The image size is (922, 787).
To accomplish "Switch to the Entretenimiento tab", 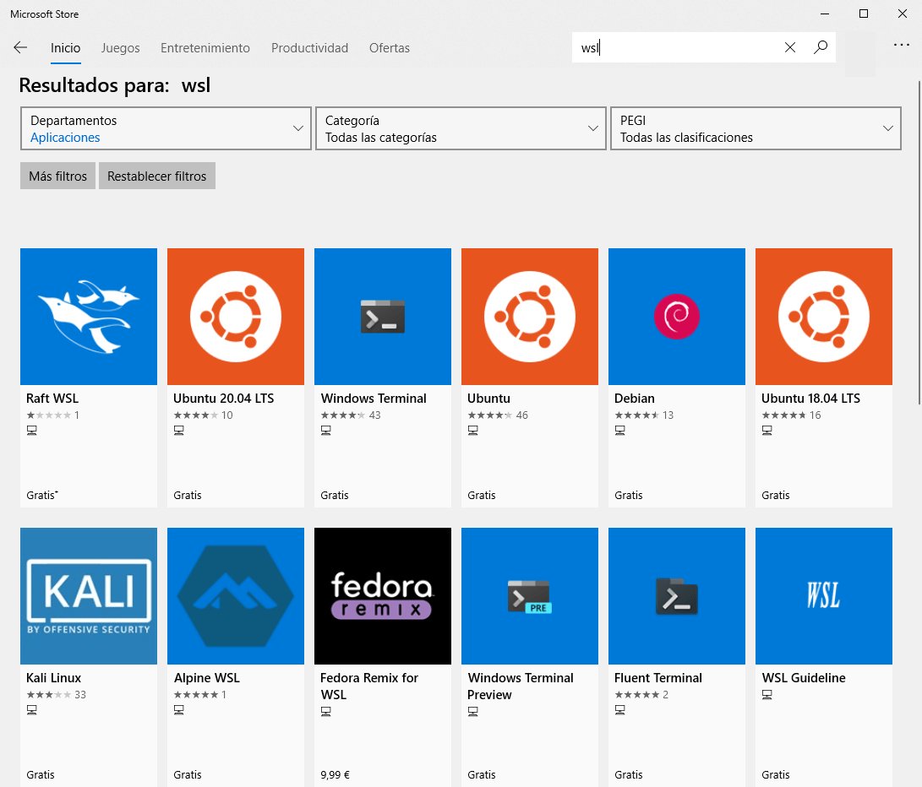I will [205, 48].
